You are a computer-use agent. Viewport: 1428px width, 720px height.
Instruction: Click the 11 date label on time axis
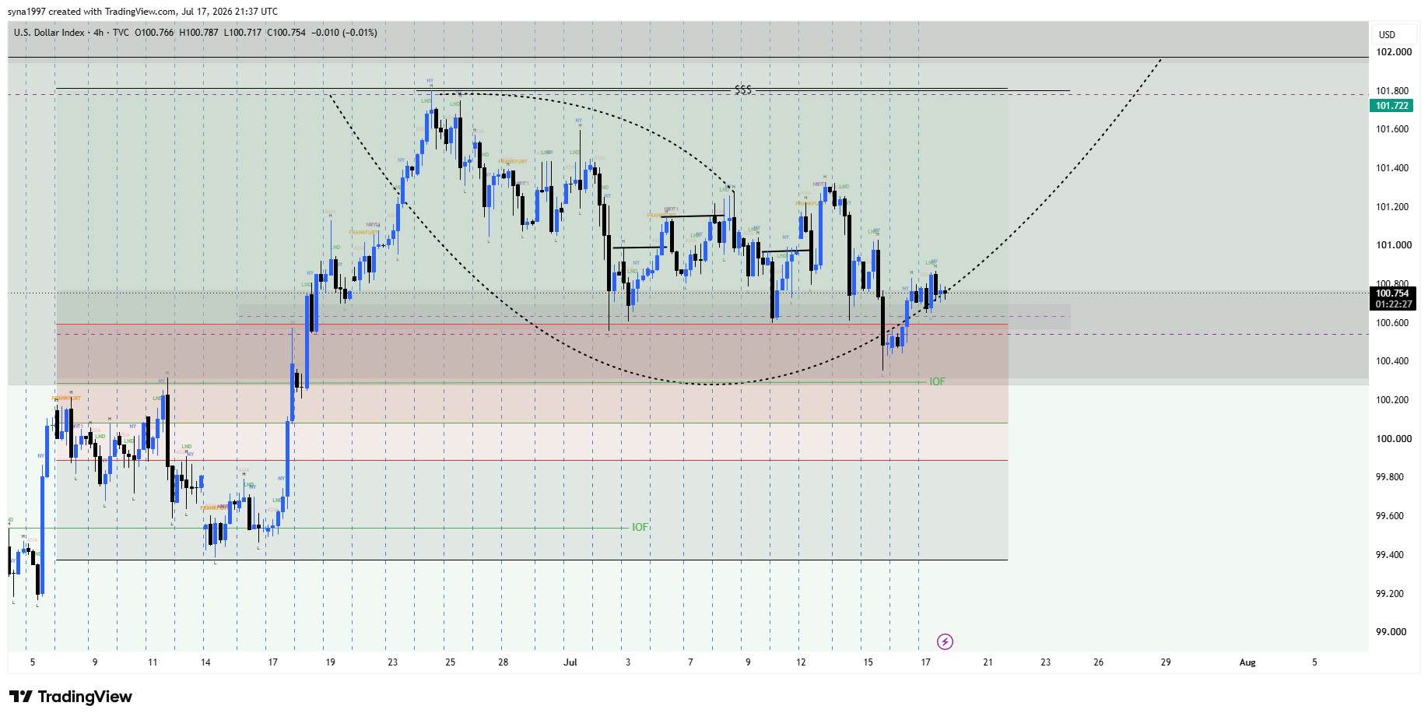(x=153, y=662)
